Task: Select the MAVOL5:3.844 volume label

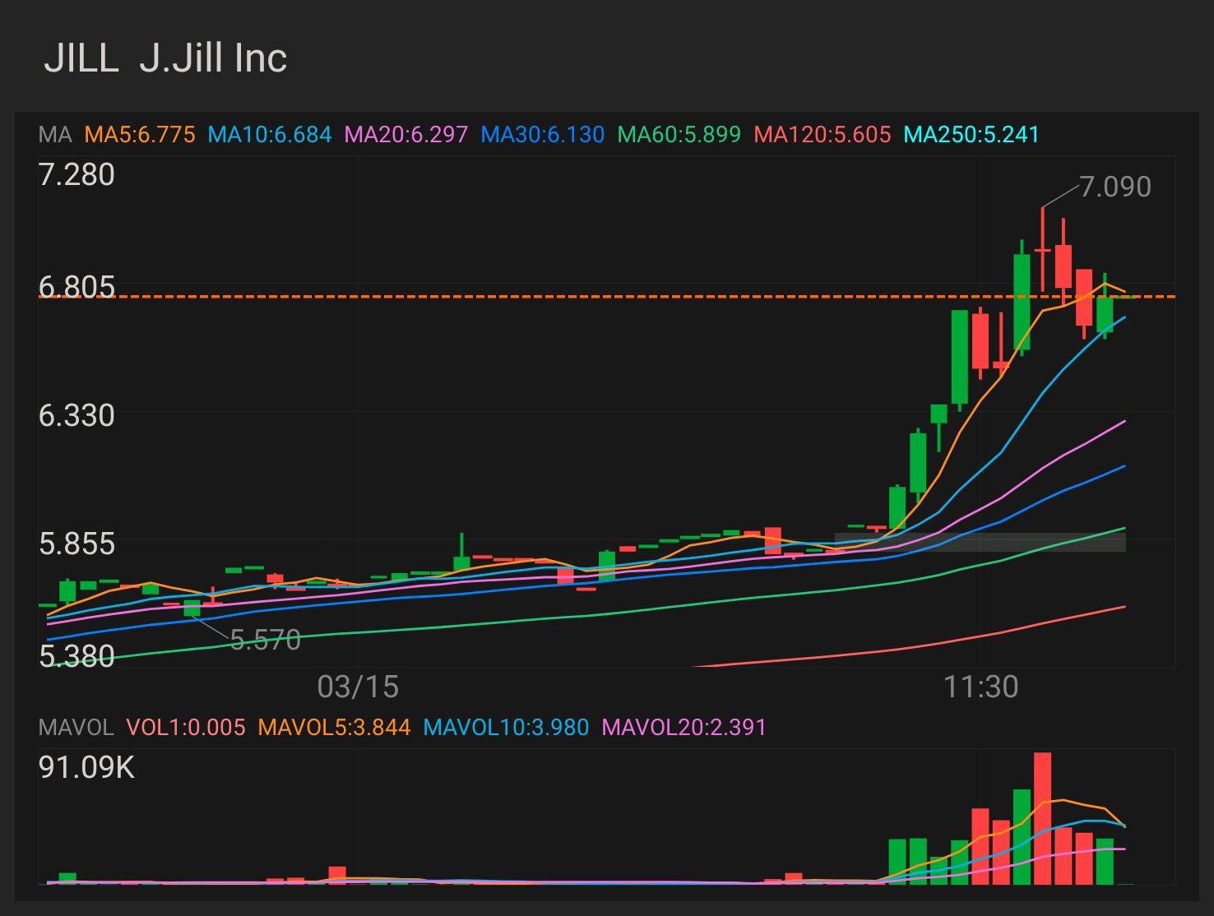Action: click(334, 728)
